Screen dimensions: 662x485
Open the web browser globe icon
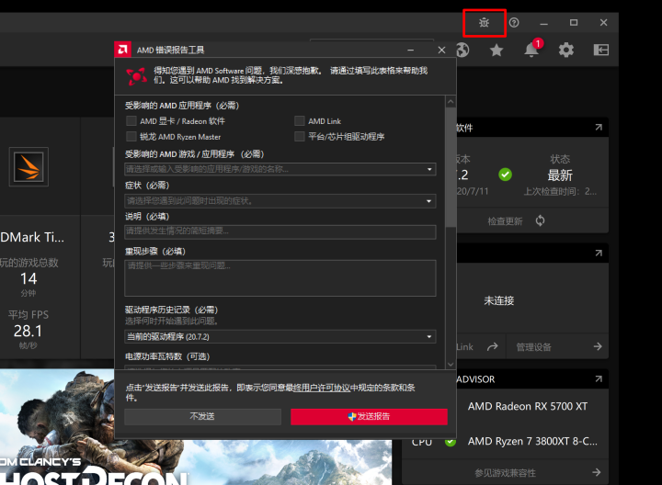coord(462,51)
